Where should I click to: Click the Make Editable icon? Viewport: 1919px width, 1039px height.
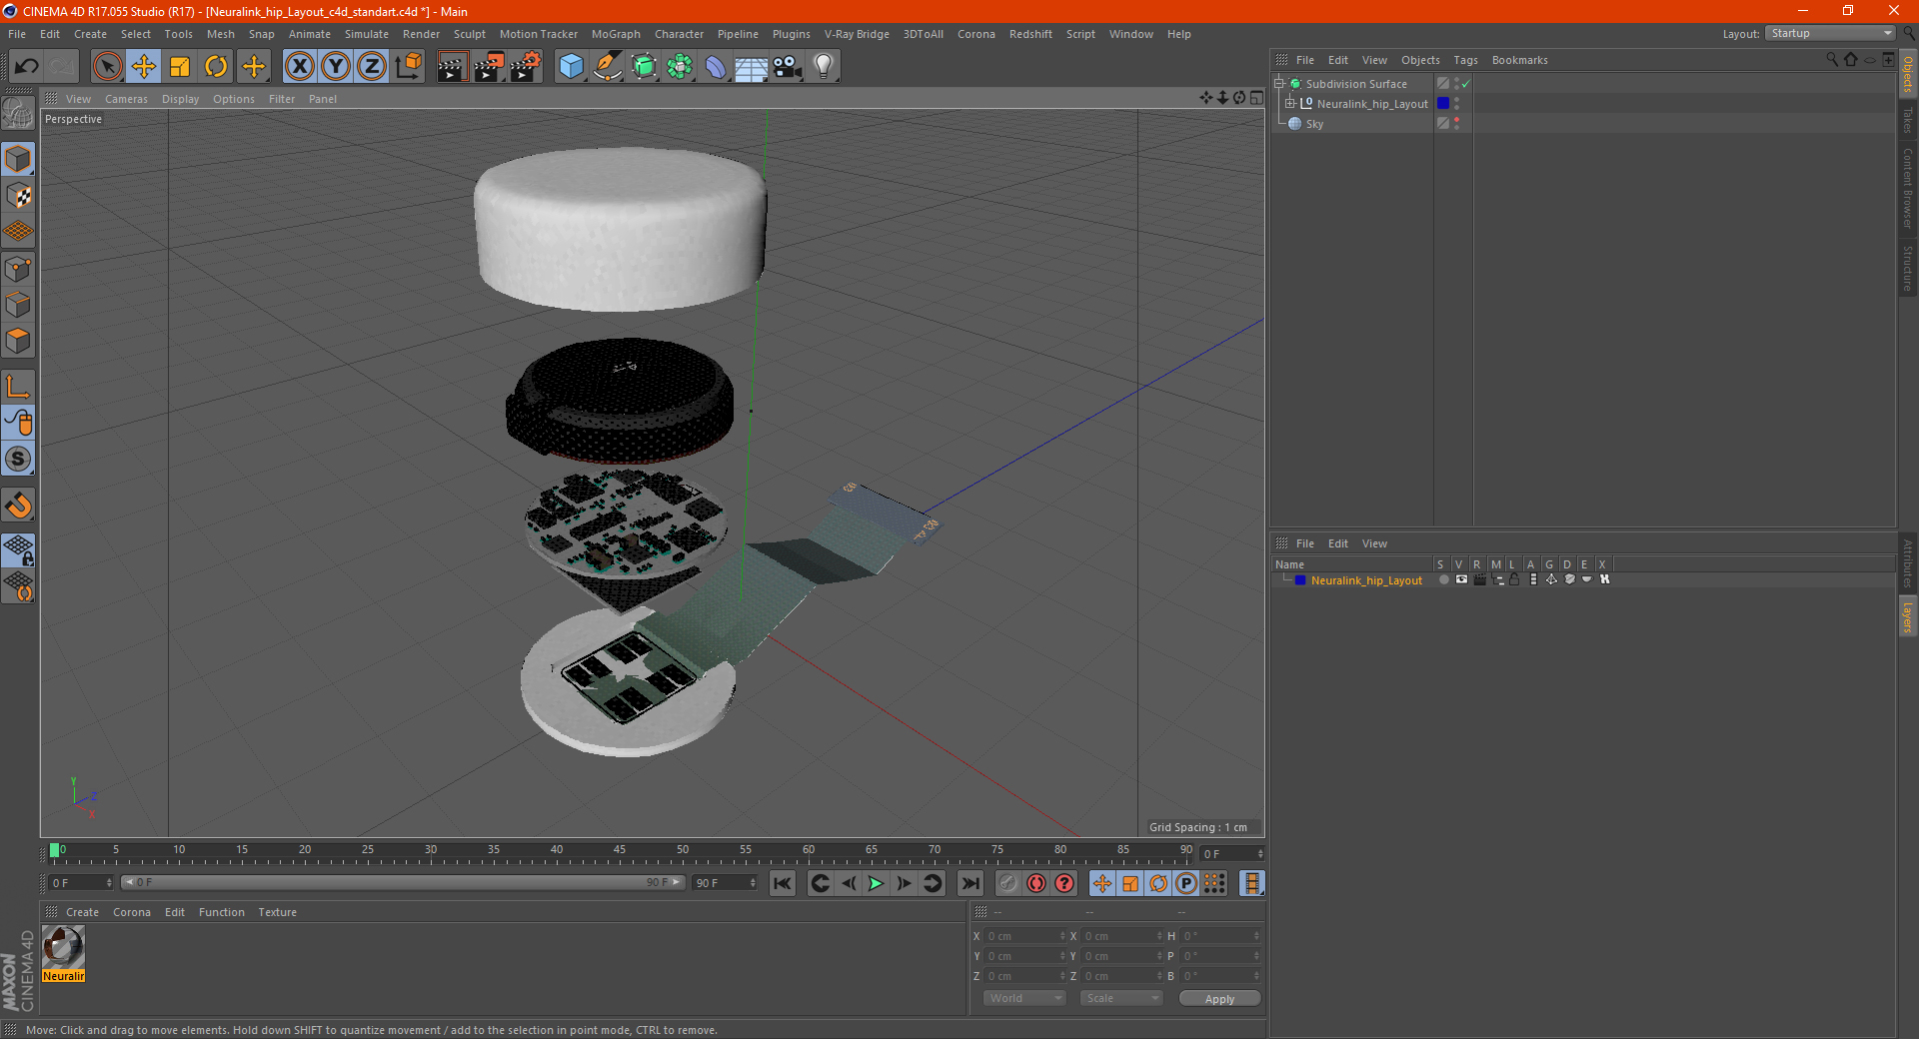18,113
